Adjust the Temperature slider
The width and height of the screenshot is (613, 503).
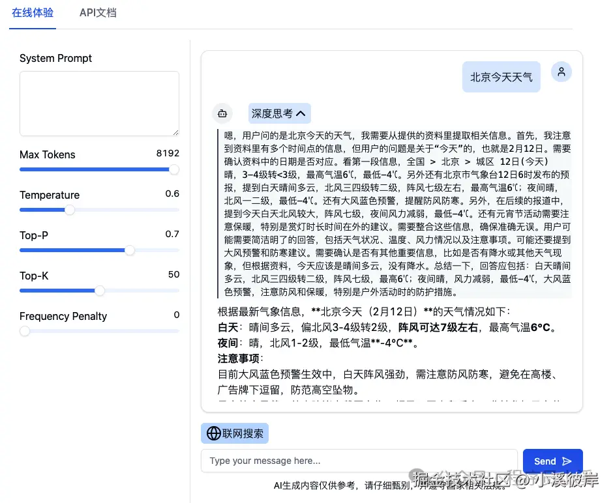[x=70, y=210]
